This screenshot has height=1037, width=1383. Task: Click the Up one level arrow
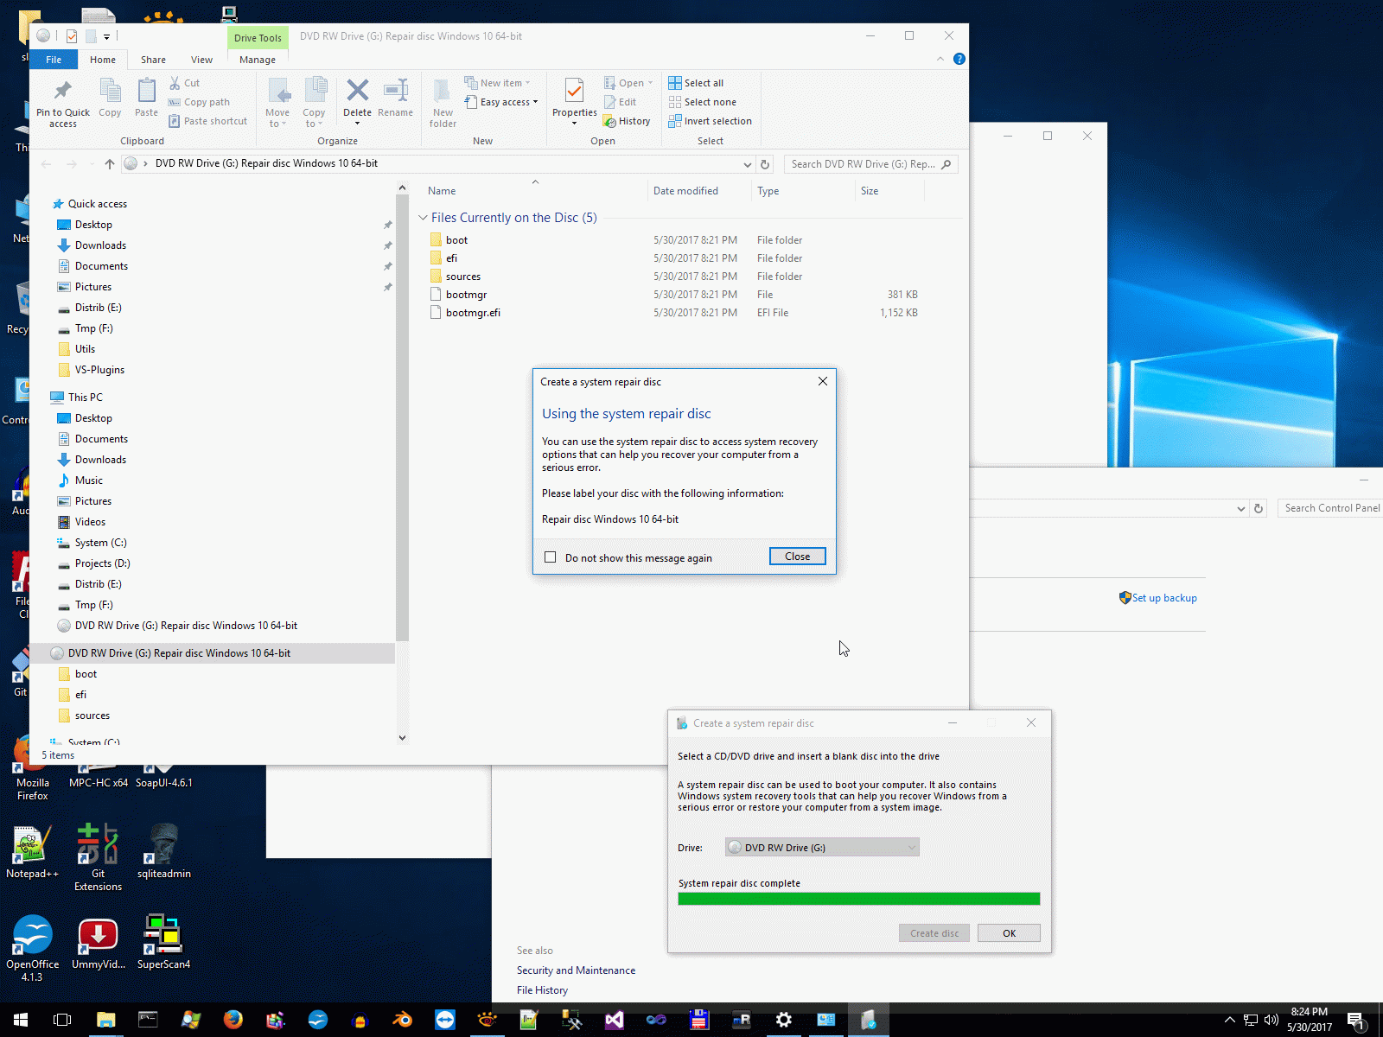tap(109, 164)
